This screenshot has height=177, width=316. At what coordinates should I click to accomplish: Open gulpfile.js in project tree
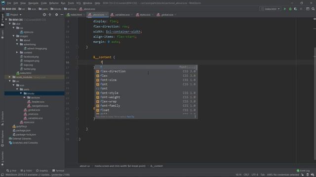coord(20,126)
